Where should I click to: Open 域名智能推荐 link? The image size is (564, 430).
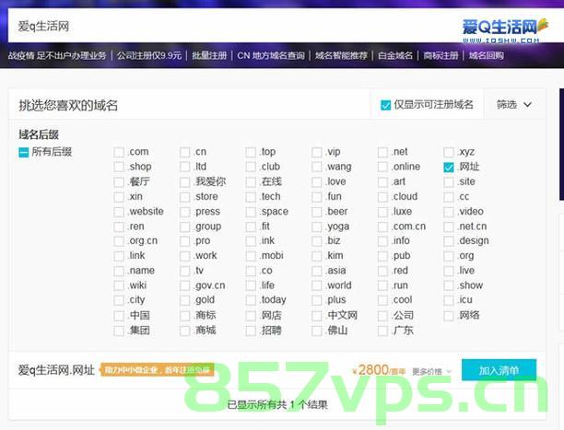click(341, 55)
